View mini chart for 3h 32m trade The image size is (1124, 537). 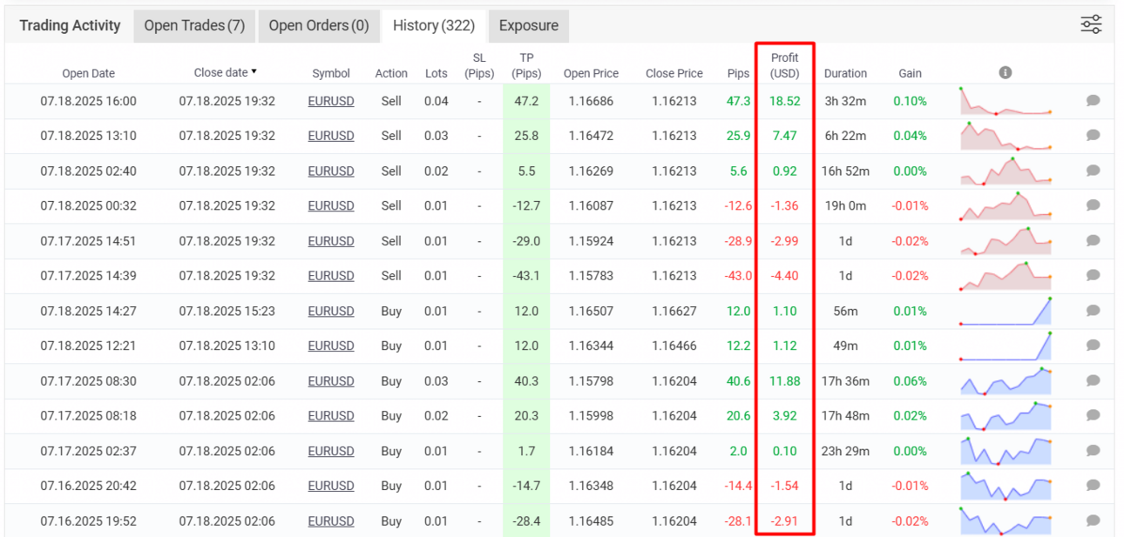coord(1006,101)
